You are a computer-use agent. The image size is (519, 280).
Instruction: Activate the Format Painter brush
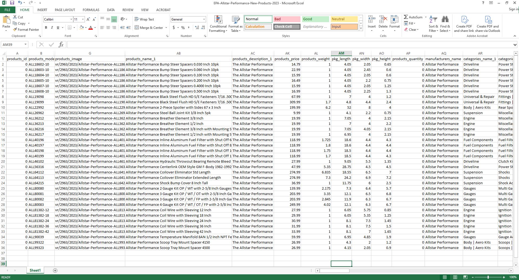point(26,30)
